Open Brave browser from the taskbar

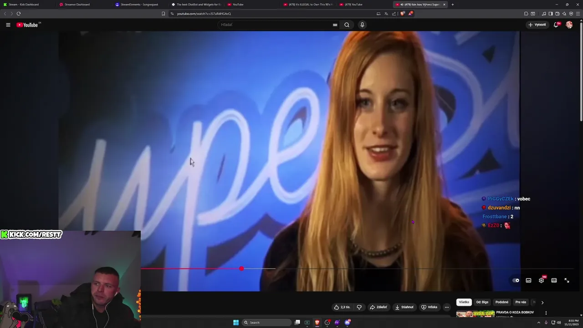tap(317, 323)
